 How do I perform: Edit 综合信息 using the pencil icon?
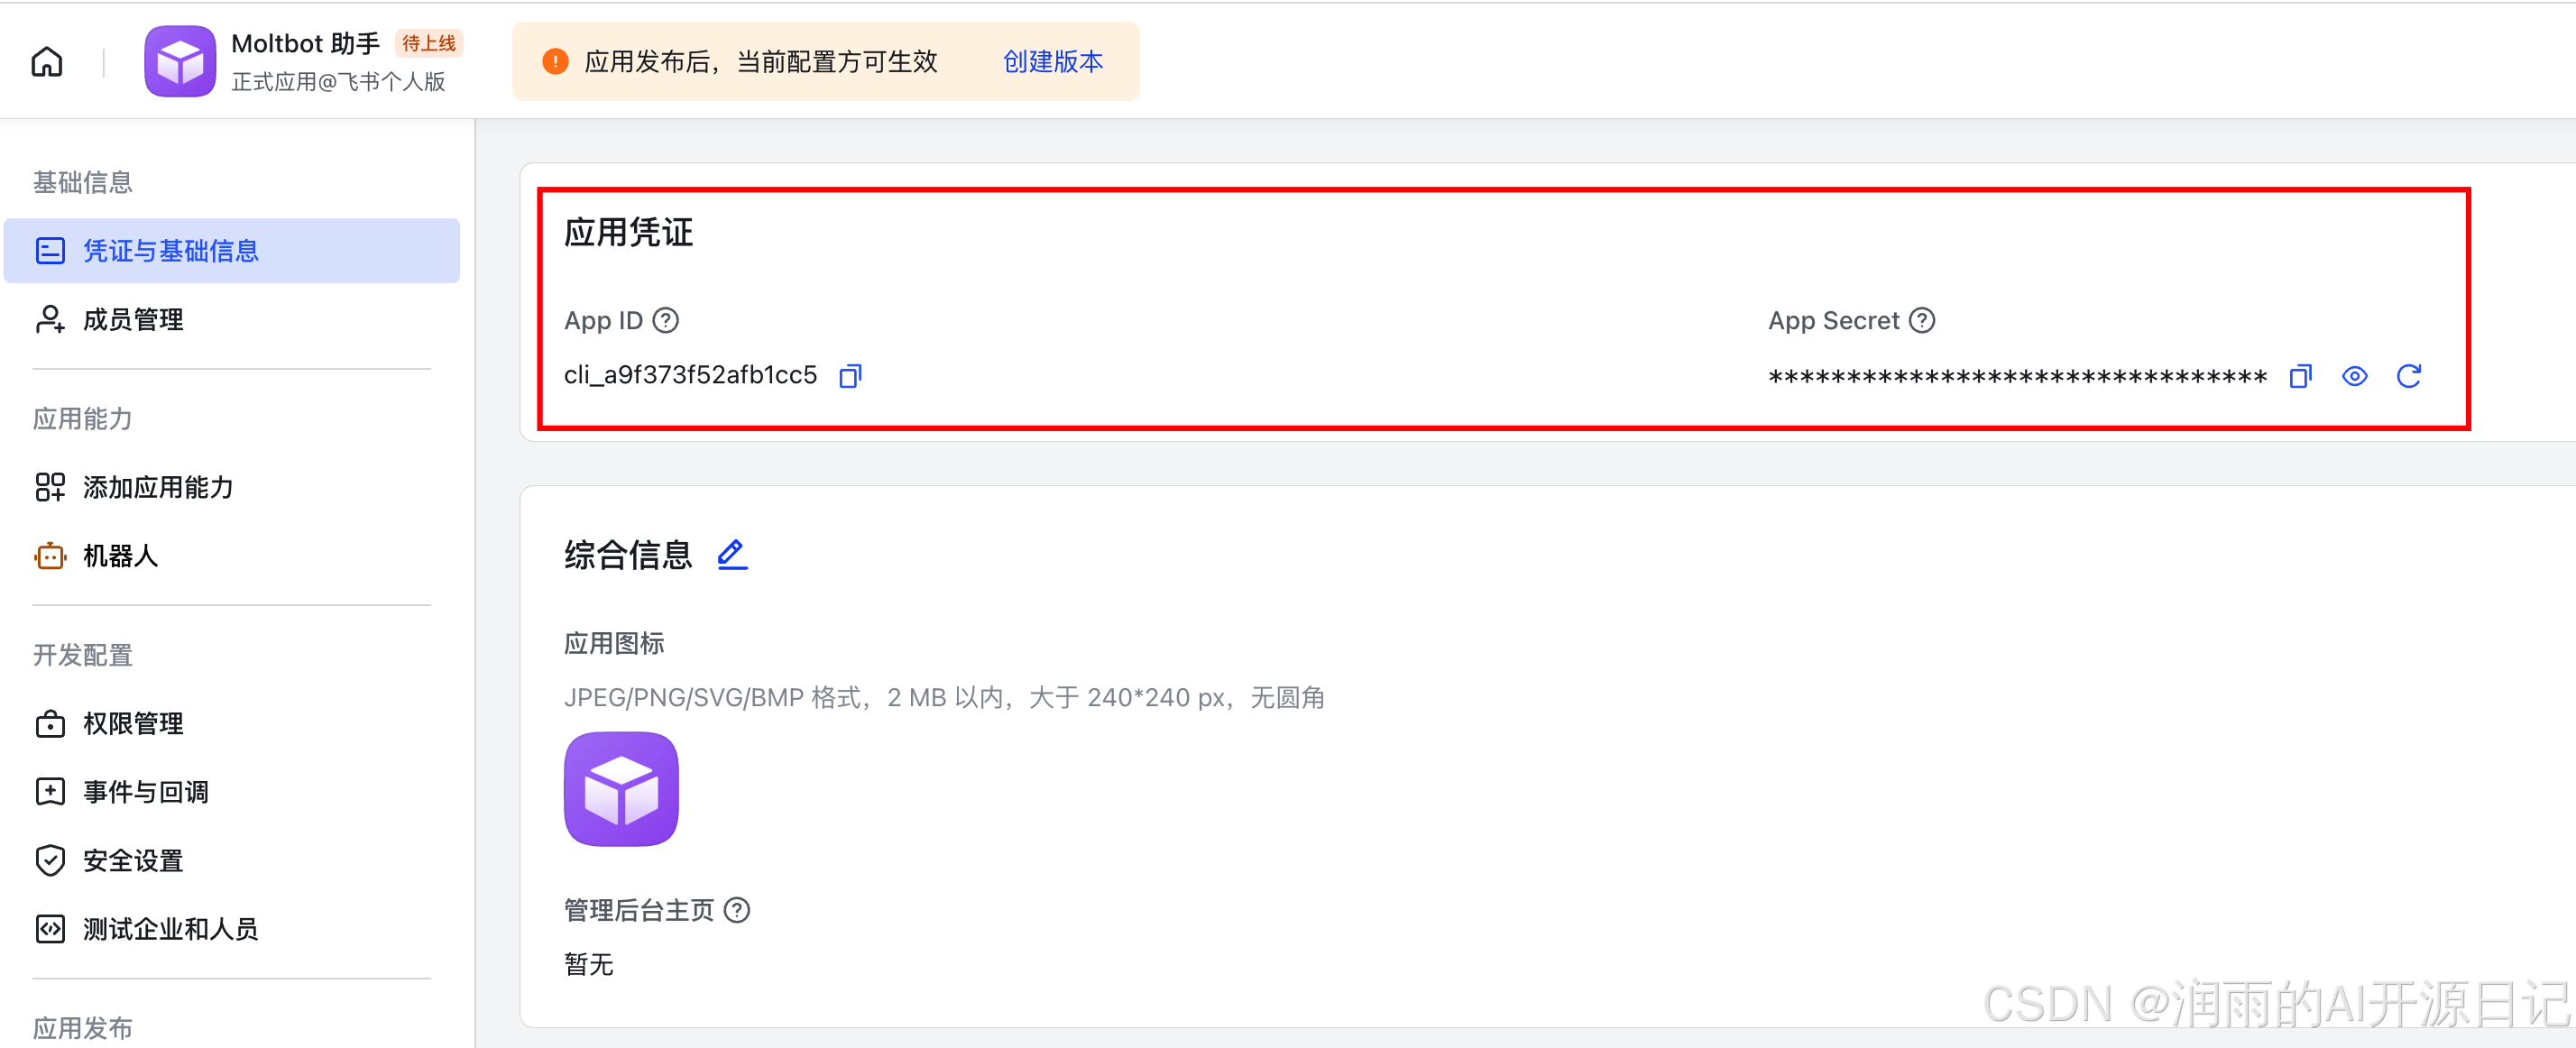pos(731,553)
